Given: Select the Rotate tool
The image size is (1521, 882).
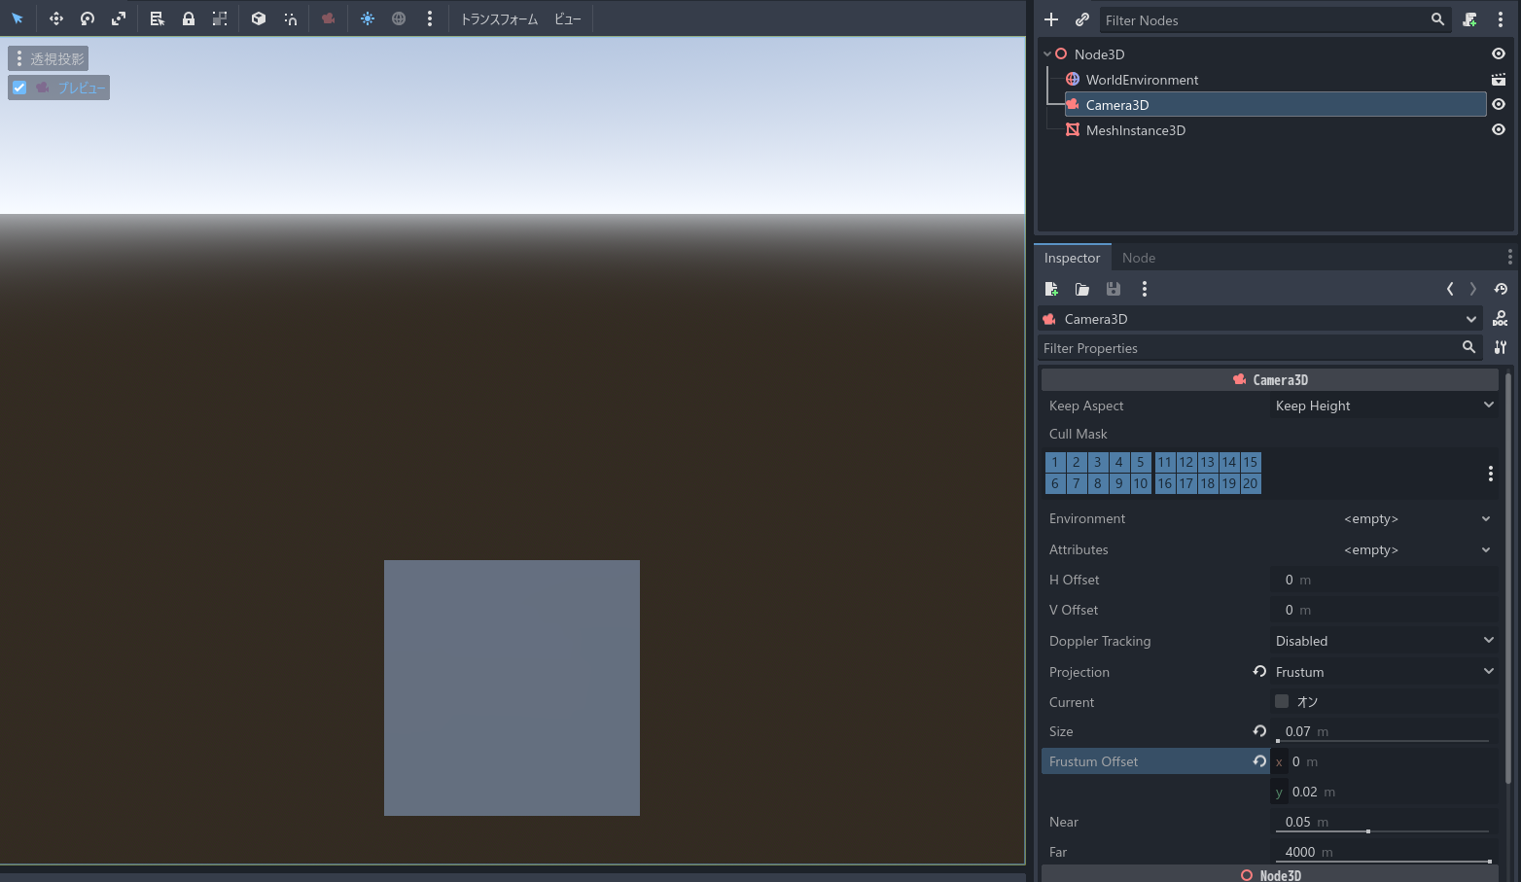Looking at the screenshot, I should pos(88,18).
